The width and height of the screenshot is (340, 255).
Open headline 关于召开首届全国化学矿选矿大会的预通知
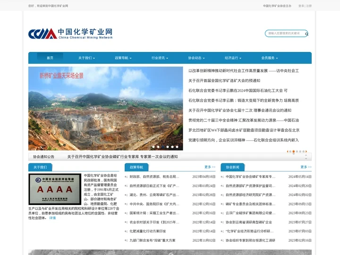pyautogui.click(x=224, y=81)
